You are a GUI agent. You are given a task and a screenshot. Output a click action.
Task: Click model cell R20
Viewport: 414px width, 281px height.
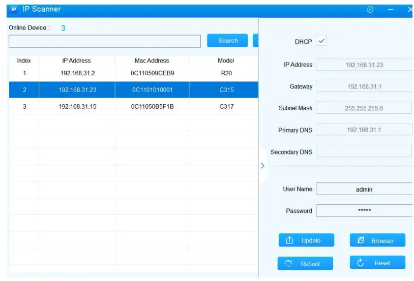click(x=226, y=73)
